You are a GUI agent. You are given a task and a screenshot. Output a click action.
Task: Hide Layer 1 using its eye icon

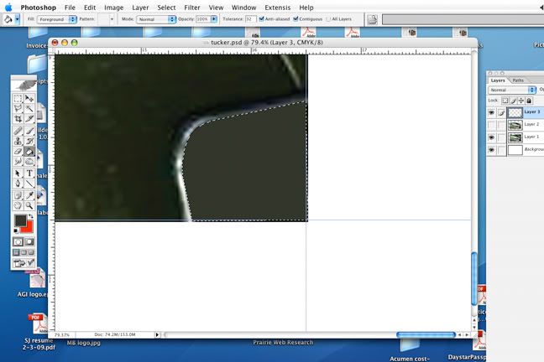point(492,137)
